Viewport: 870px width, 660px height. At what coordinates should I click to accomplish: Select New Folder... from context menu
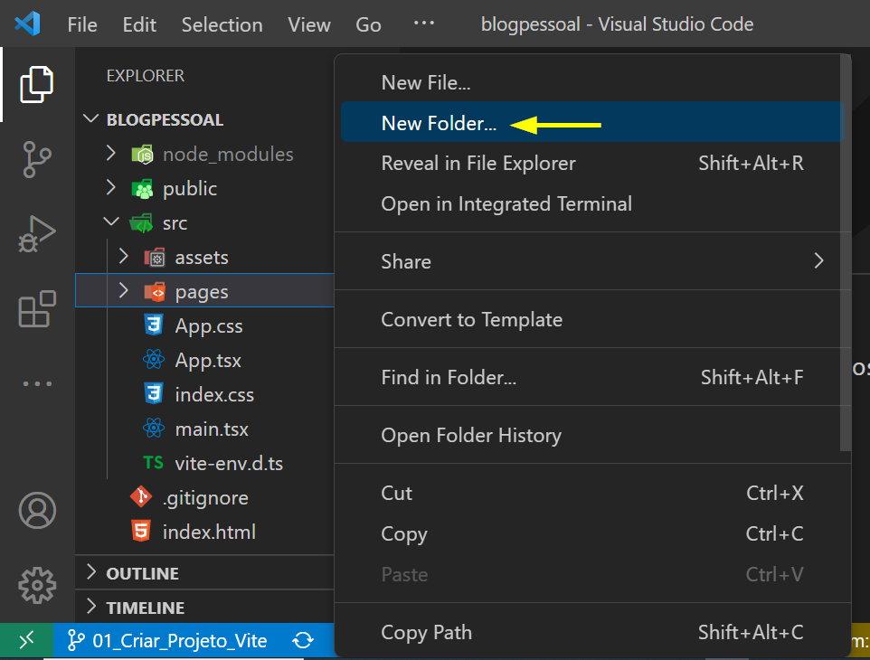439,124
